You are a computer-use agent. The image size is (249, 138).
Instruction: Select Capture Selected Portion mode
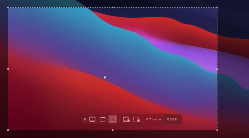pyautogui.click(x=113, y=119)
